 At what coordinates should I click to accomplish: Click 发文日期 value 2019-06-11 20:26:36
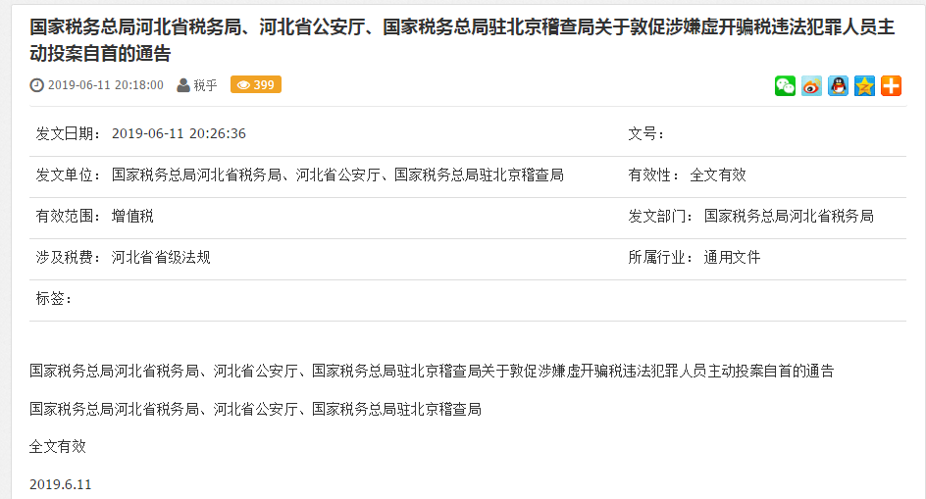click(x=179, y=133)
